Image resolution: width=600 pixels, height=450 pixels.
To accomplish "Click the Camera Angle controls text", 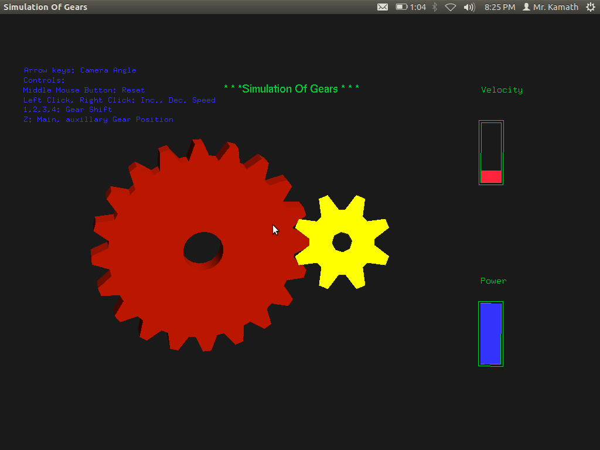I will click(80, 70).
